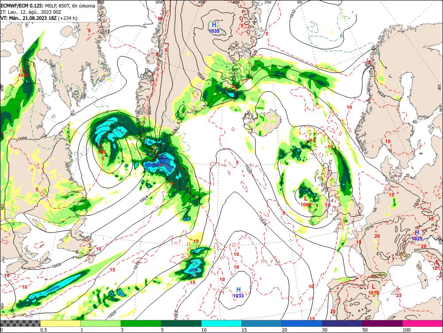Click the gray checkered 0–0.5 legend swatch

point(20,323)
